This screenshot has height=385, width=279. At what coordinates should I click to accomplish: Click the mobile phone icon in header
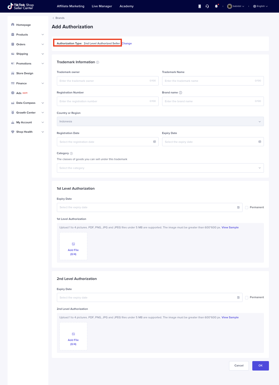point(200,6)
